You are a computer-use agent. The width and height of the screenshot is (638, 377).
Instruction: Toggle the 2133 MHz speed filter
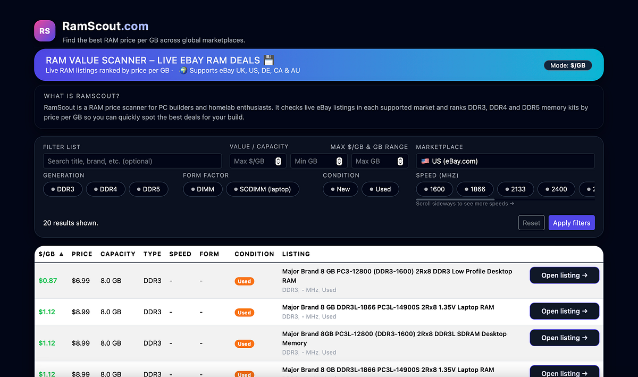[515, 189]
